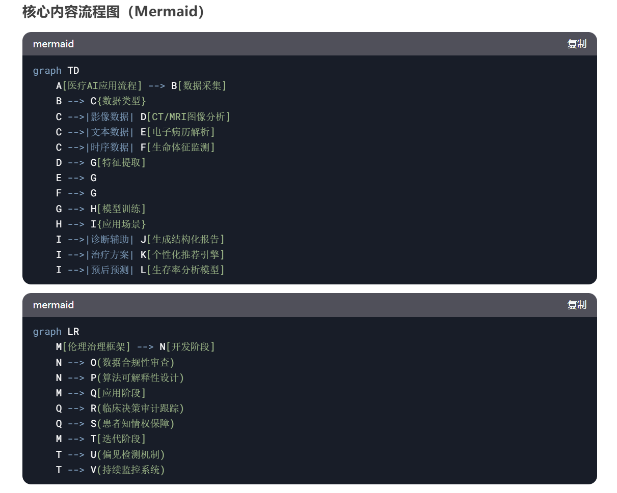The height and width of the screenshot is (493, 617).
Task: Click 复制 button on the graph LR block
Action: click(576, 305)
